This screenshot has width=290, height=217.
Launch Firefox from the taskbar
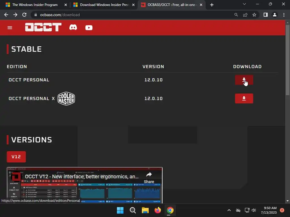(158, 210)
